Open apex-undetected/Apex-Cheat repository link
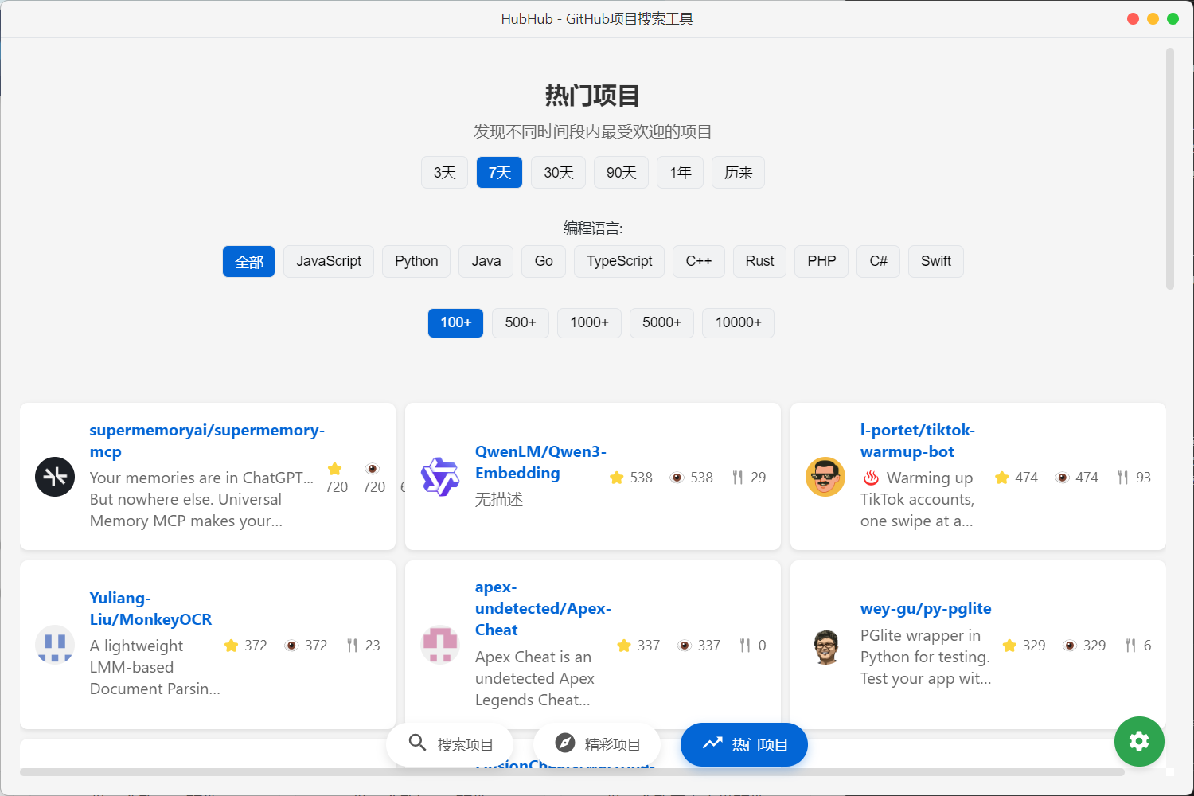The image size is (1194, 796). pos(543,609)
